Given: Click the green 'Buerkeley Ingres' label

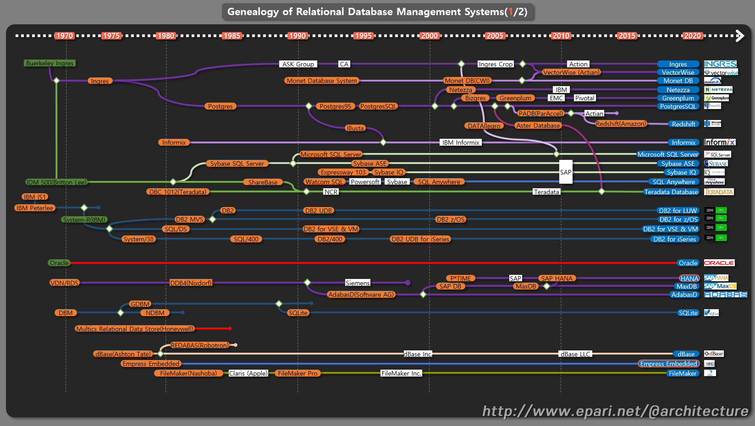Looking at the screenshot, I should [x=50, y=63].
